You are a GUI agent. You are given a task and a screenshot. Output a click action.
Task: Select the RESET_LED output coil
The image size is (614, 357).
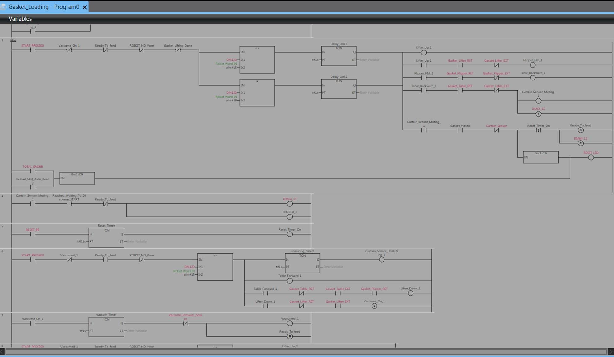click(591, 158)
